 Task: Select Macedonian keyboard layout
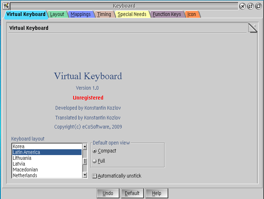click(x=47, y=170)
